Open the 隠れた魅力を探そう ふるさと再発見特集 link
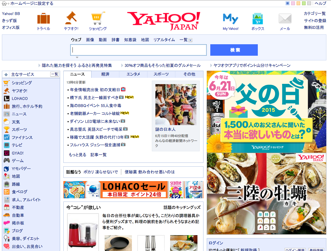Screen dimensions: 331x251 click(x=77, y=66)
